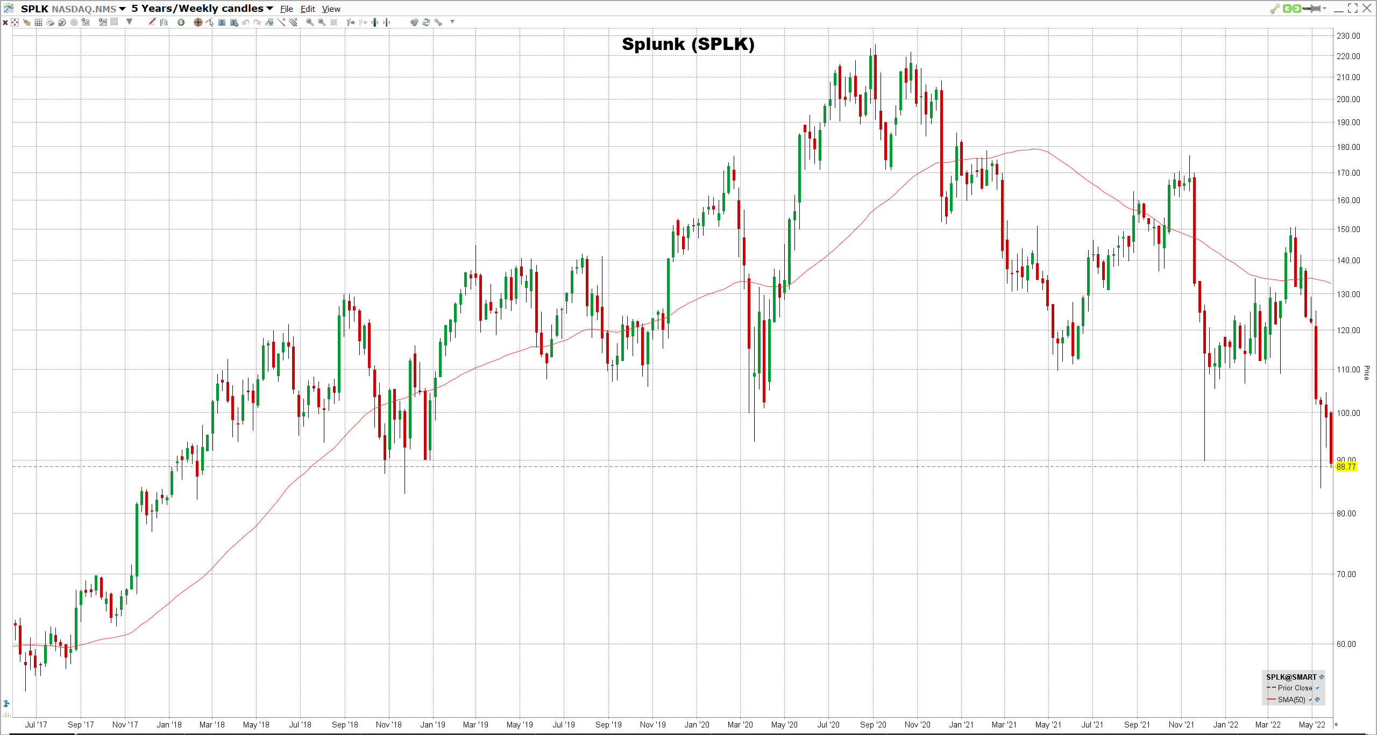1377x735 pixels.
Task: Click the bar chart style toolbar icon
Action: (164, 22)
